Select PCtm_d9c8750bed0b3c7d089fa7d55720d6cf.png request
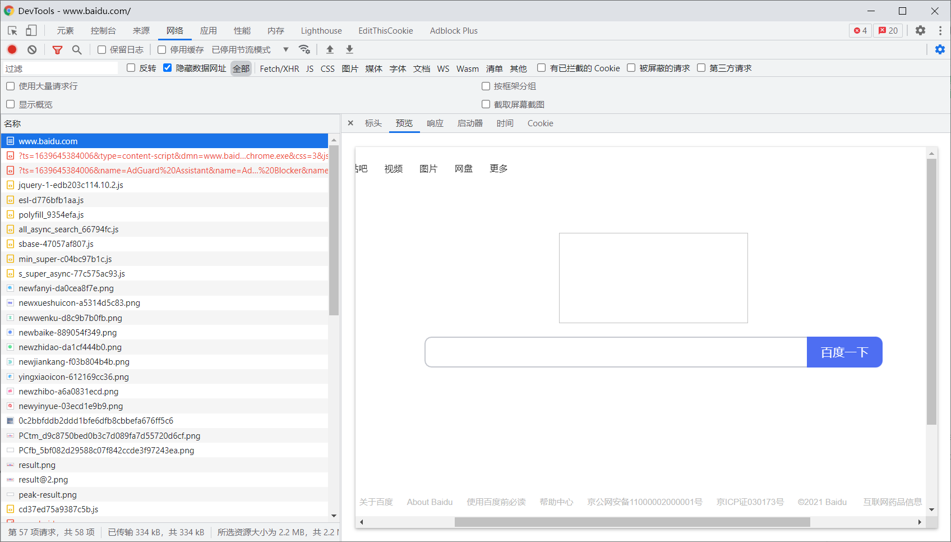The height and width of the screenshot is (542, 951). [165, 435]
